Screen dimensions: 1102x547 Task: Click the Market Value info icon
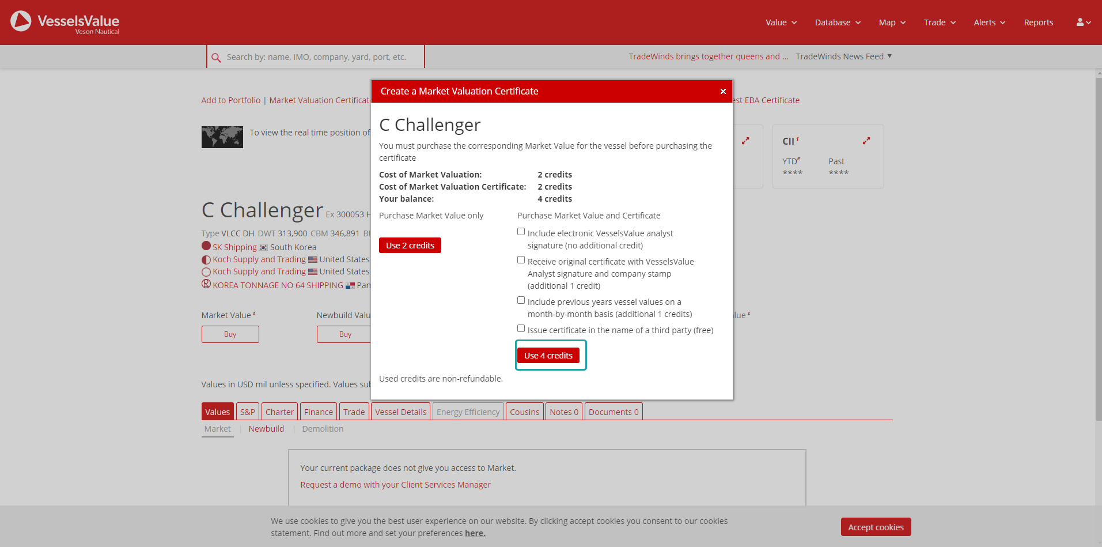click(x=254, y=314)
